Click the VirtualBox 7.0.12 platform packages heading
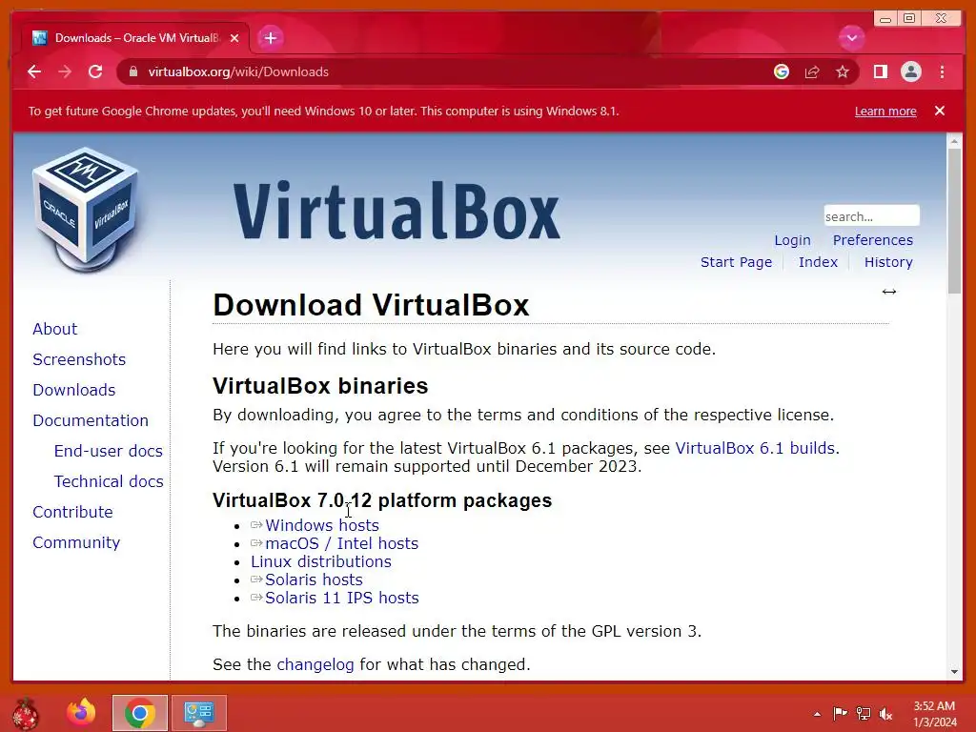Screen dimensions: 976x732 coord(382,500)
